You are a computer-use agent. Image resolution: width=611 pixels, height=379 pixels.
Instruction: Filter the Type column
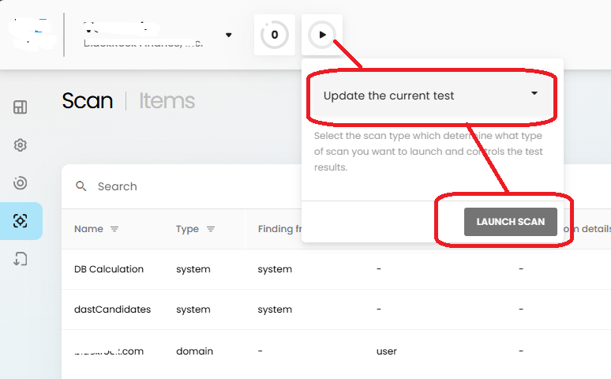(x=211, y=229)
